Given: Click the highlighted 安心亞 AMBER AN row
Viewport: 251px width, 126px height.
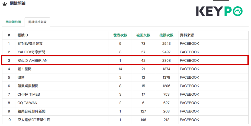Looking at the screenshot, I should [x=125, y=60].
